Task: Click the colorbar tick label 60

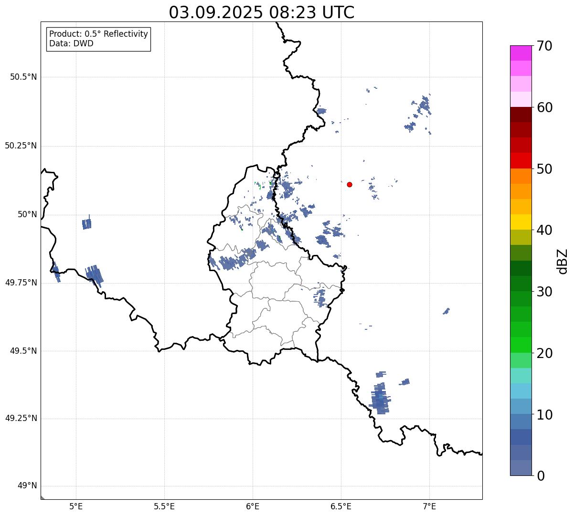Action: (544, 107)
